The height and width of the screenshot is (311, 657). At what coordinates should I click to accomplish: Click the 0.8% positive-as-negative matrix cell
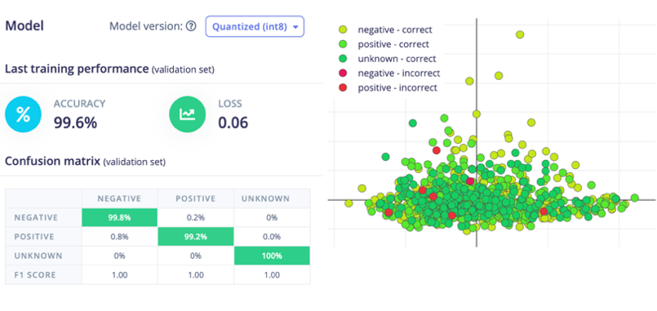click(x=119, y=237)
